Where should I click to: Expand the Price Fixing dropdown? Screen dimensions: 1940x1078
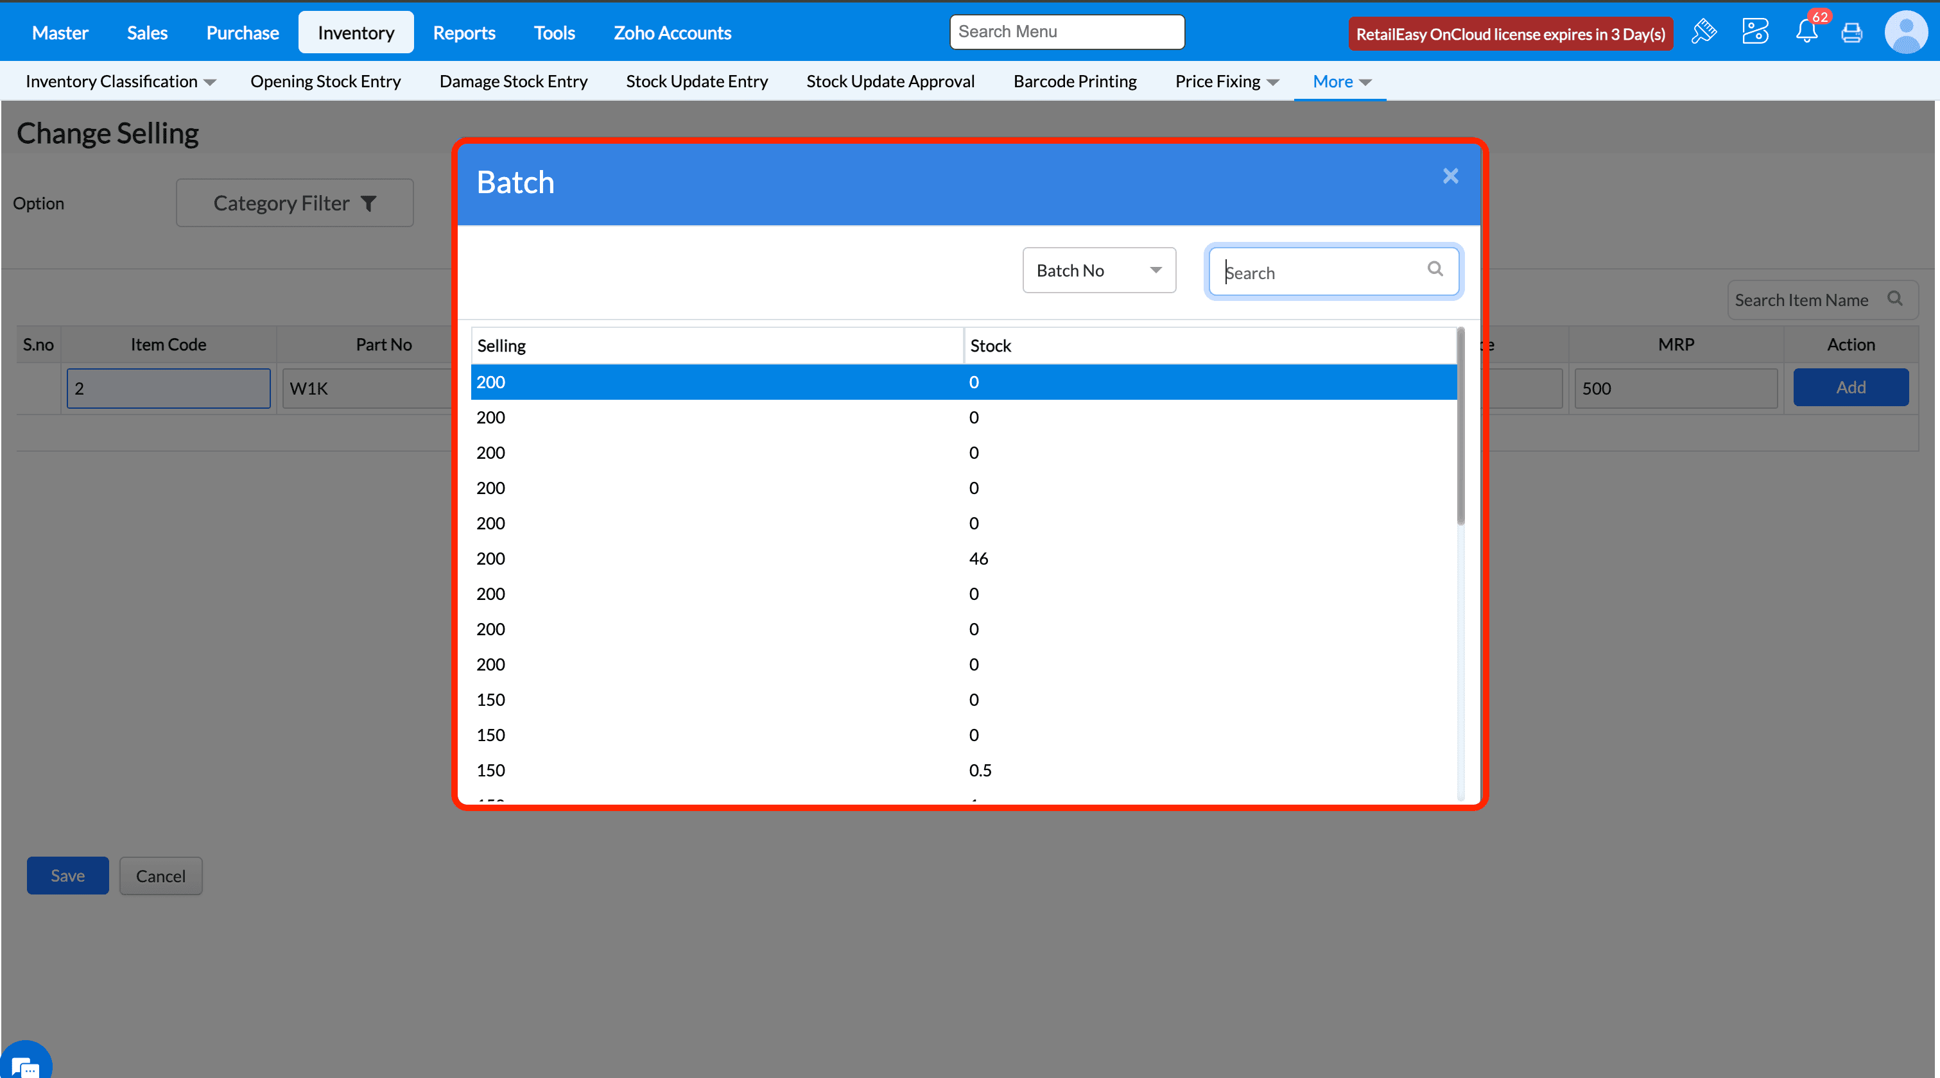(1226, 81)
